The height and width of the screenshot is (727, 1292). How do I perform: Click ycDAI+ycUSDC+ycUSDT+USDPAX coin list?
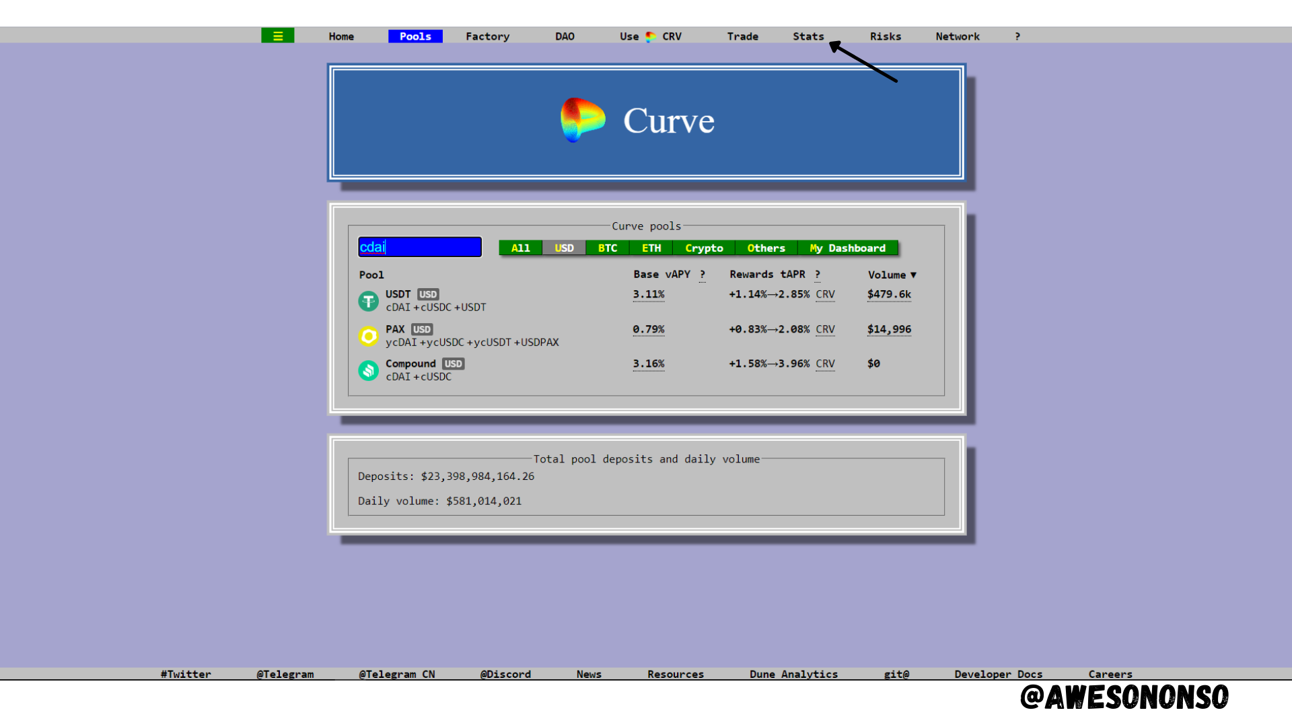pyautogui.click(x=472, y=342)
